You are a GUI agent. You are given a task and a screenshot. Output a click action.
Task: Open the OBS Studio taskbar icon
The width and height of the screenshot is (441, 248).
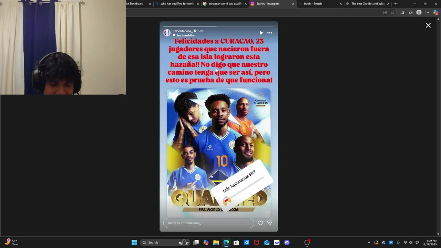pyautogui.click(x=307, y=242)
